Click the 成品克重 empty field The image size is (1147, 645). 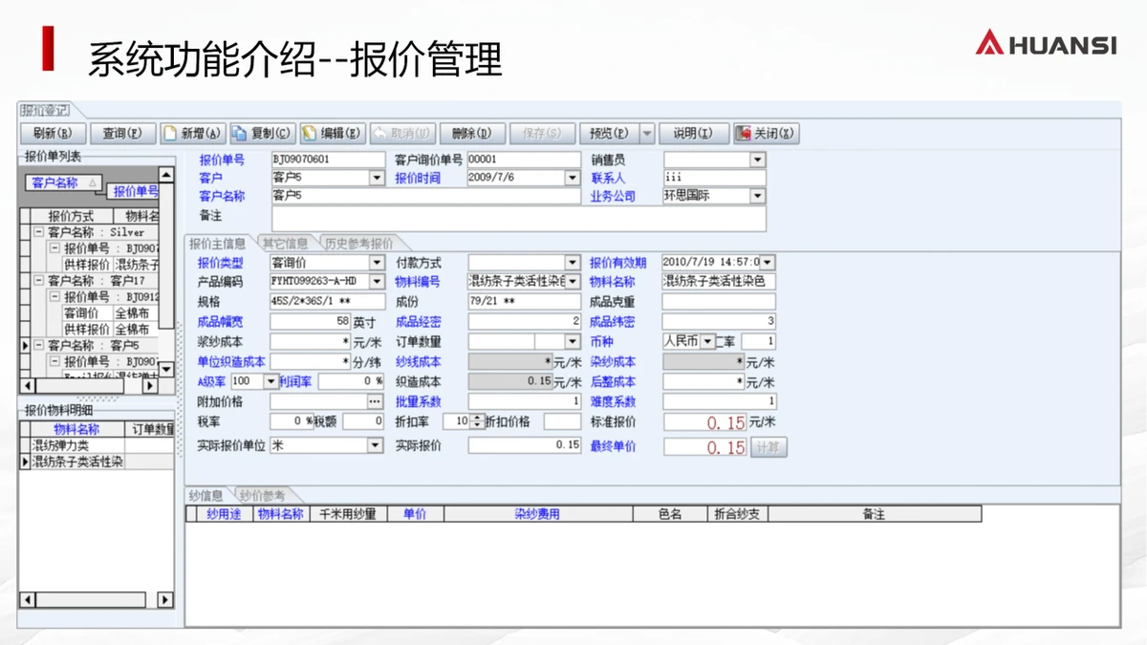(x=719, y=302)
